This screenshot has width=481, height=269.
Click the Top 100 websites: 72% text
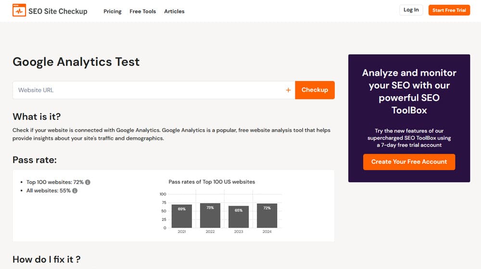(55, 182)
